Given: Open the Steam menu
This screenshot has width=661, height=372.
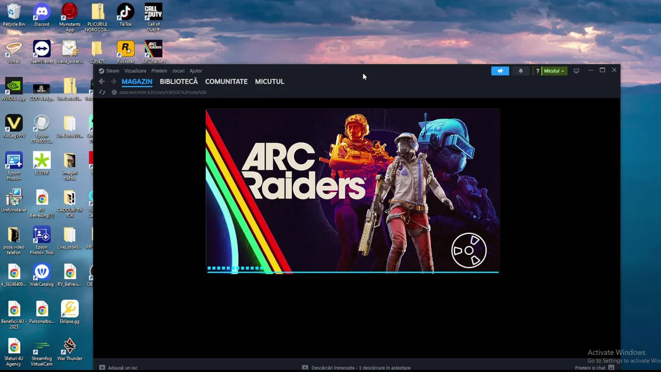Looking at the screenshot, I should tap(109, 71).
